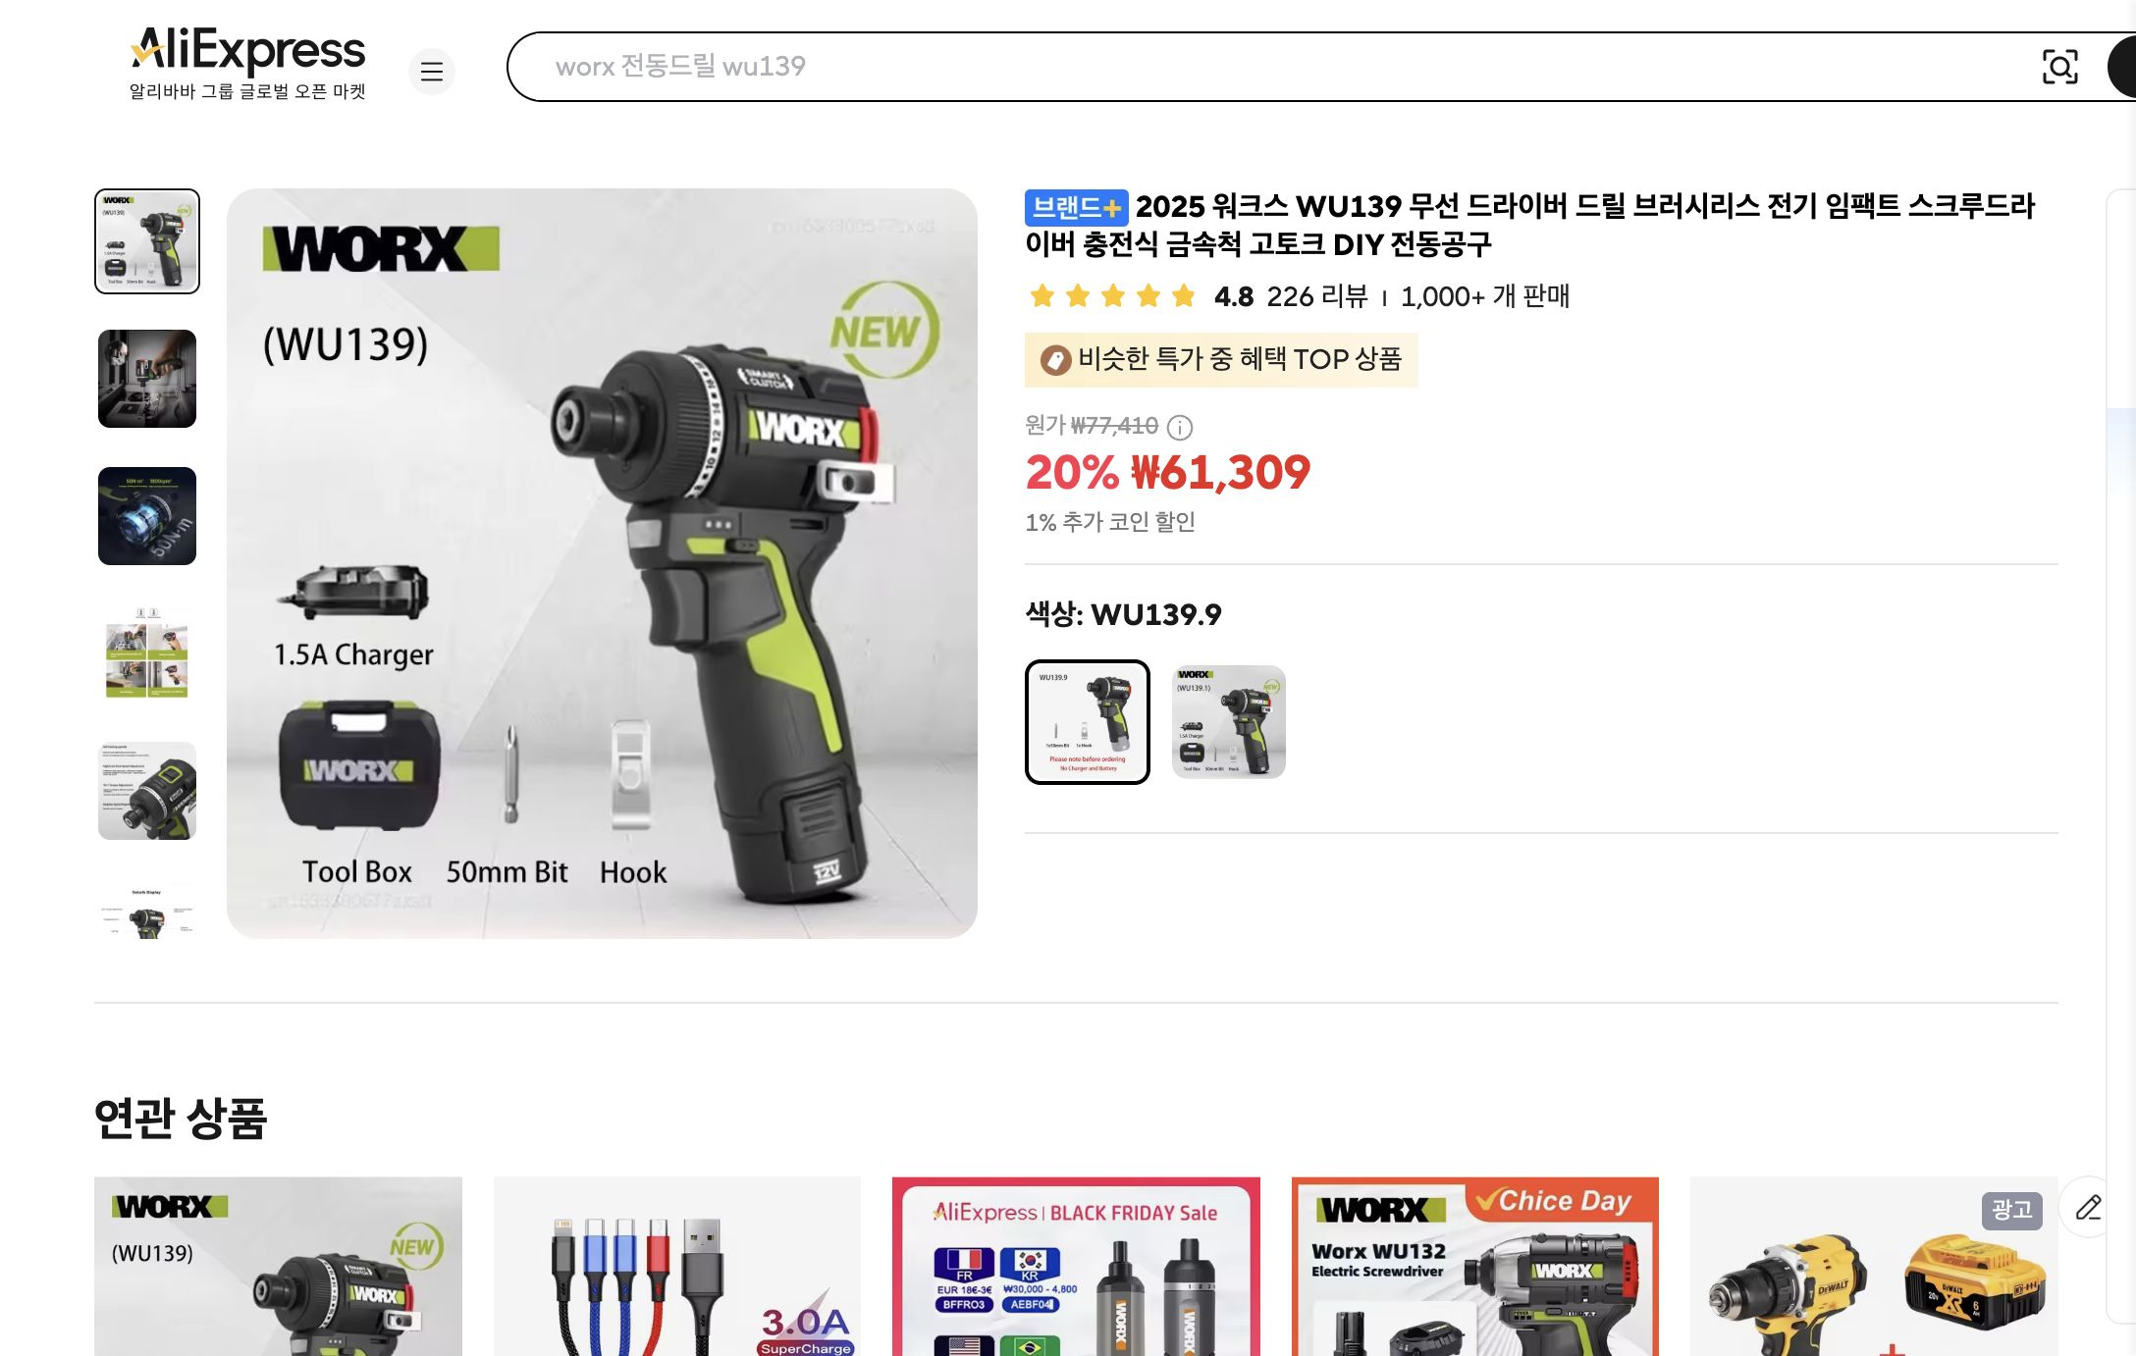
Task: Open the 226 리뷰 reviews link
Action: tap(1317, 296)
